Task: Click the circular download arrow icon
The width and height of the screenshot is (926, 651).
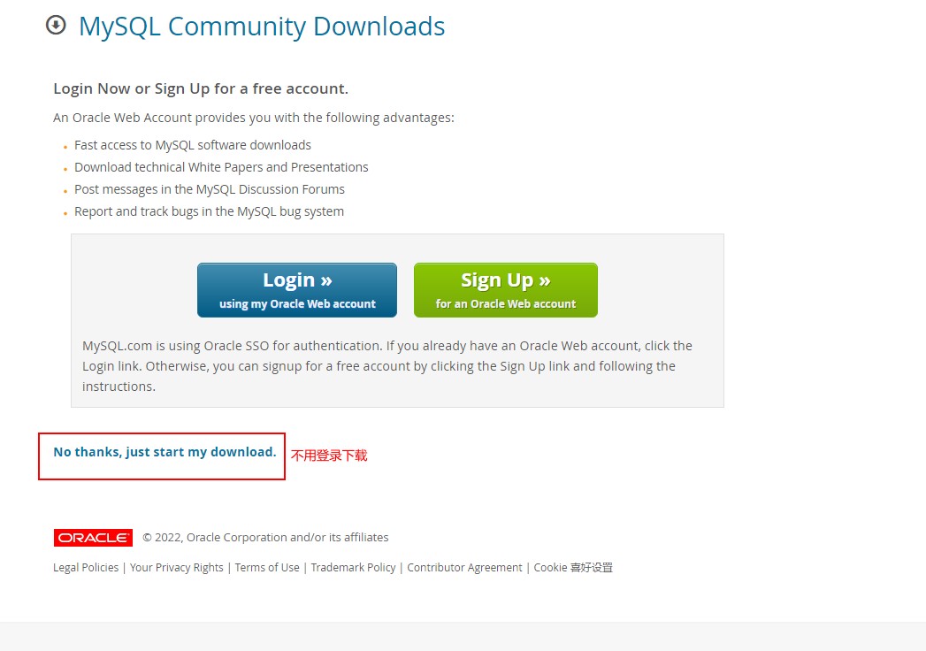Action: coord(56,26)
